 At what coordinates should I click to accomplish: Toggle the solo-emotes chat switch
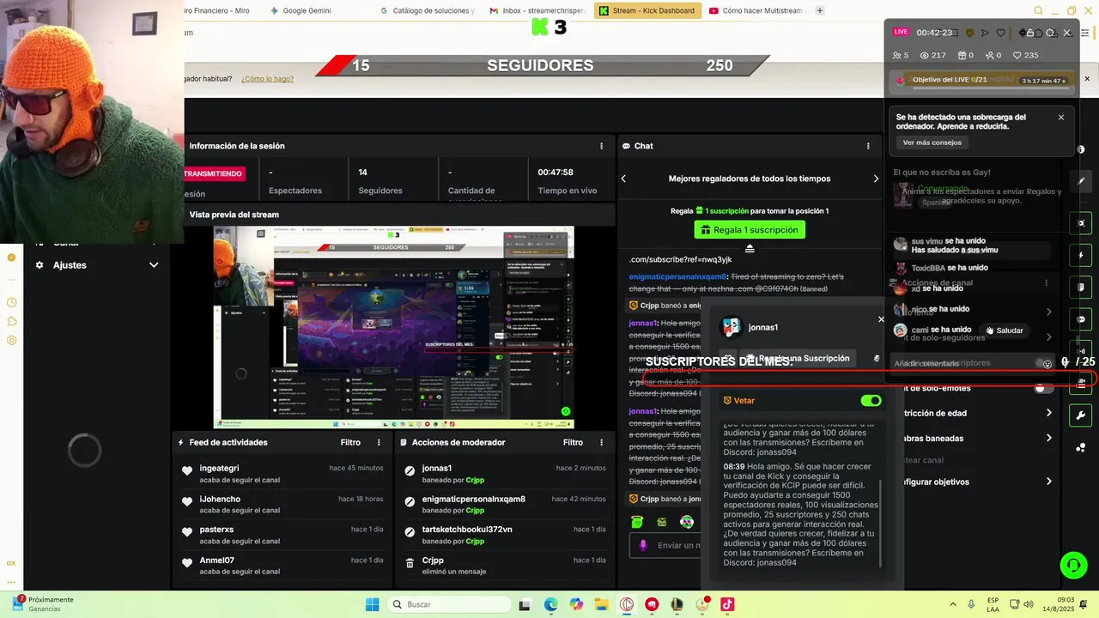(1044, 388)
